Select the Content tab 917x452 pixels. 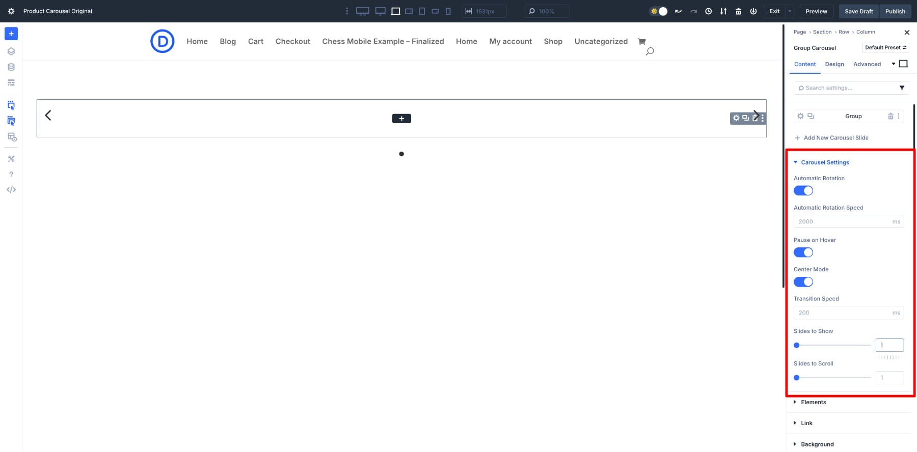point(805,64)
